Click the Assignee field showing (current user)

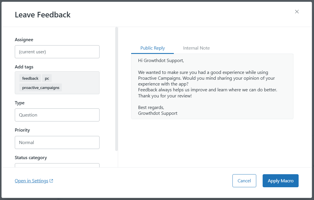pos(57,52)
